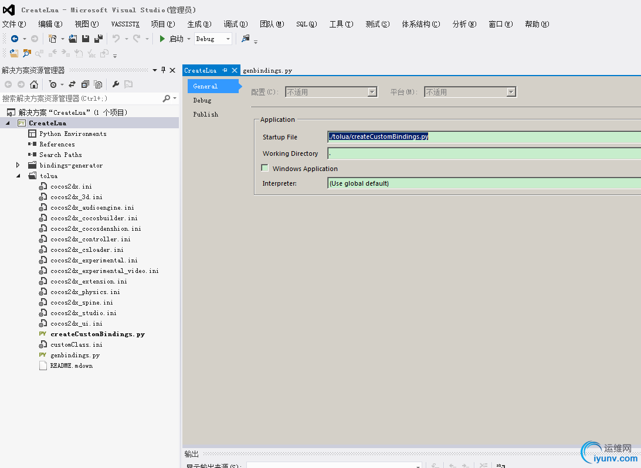The width and height of the screenshot is (641, 468).
Task: Select the Python Environments node
Action: point(73,134)
